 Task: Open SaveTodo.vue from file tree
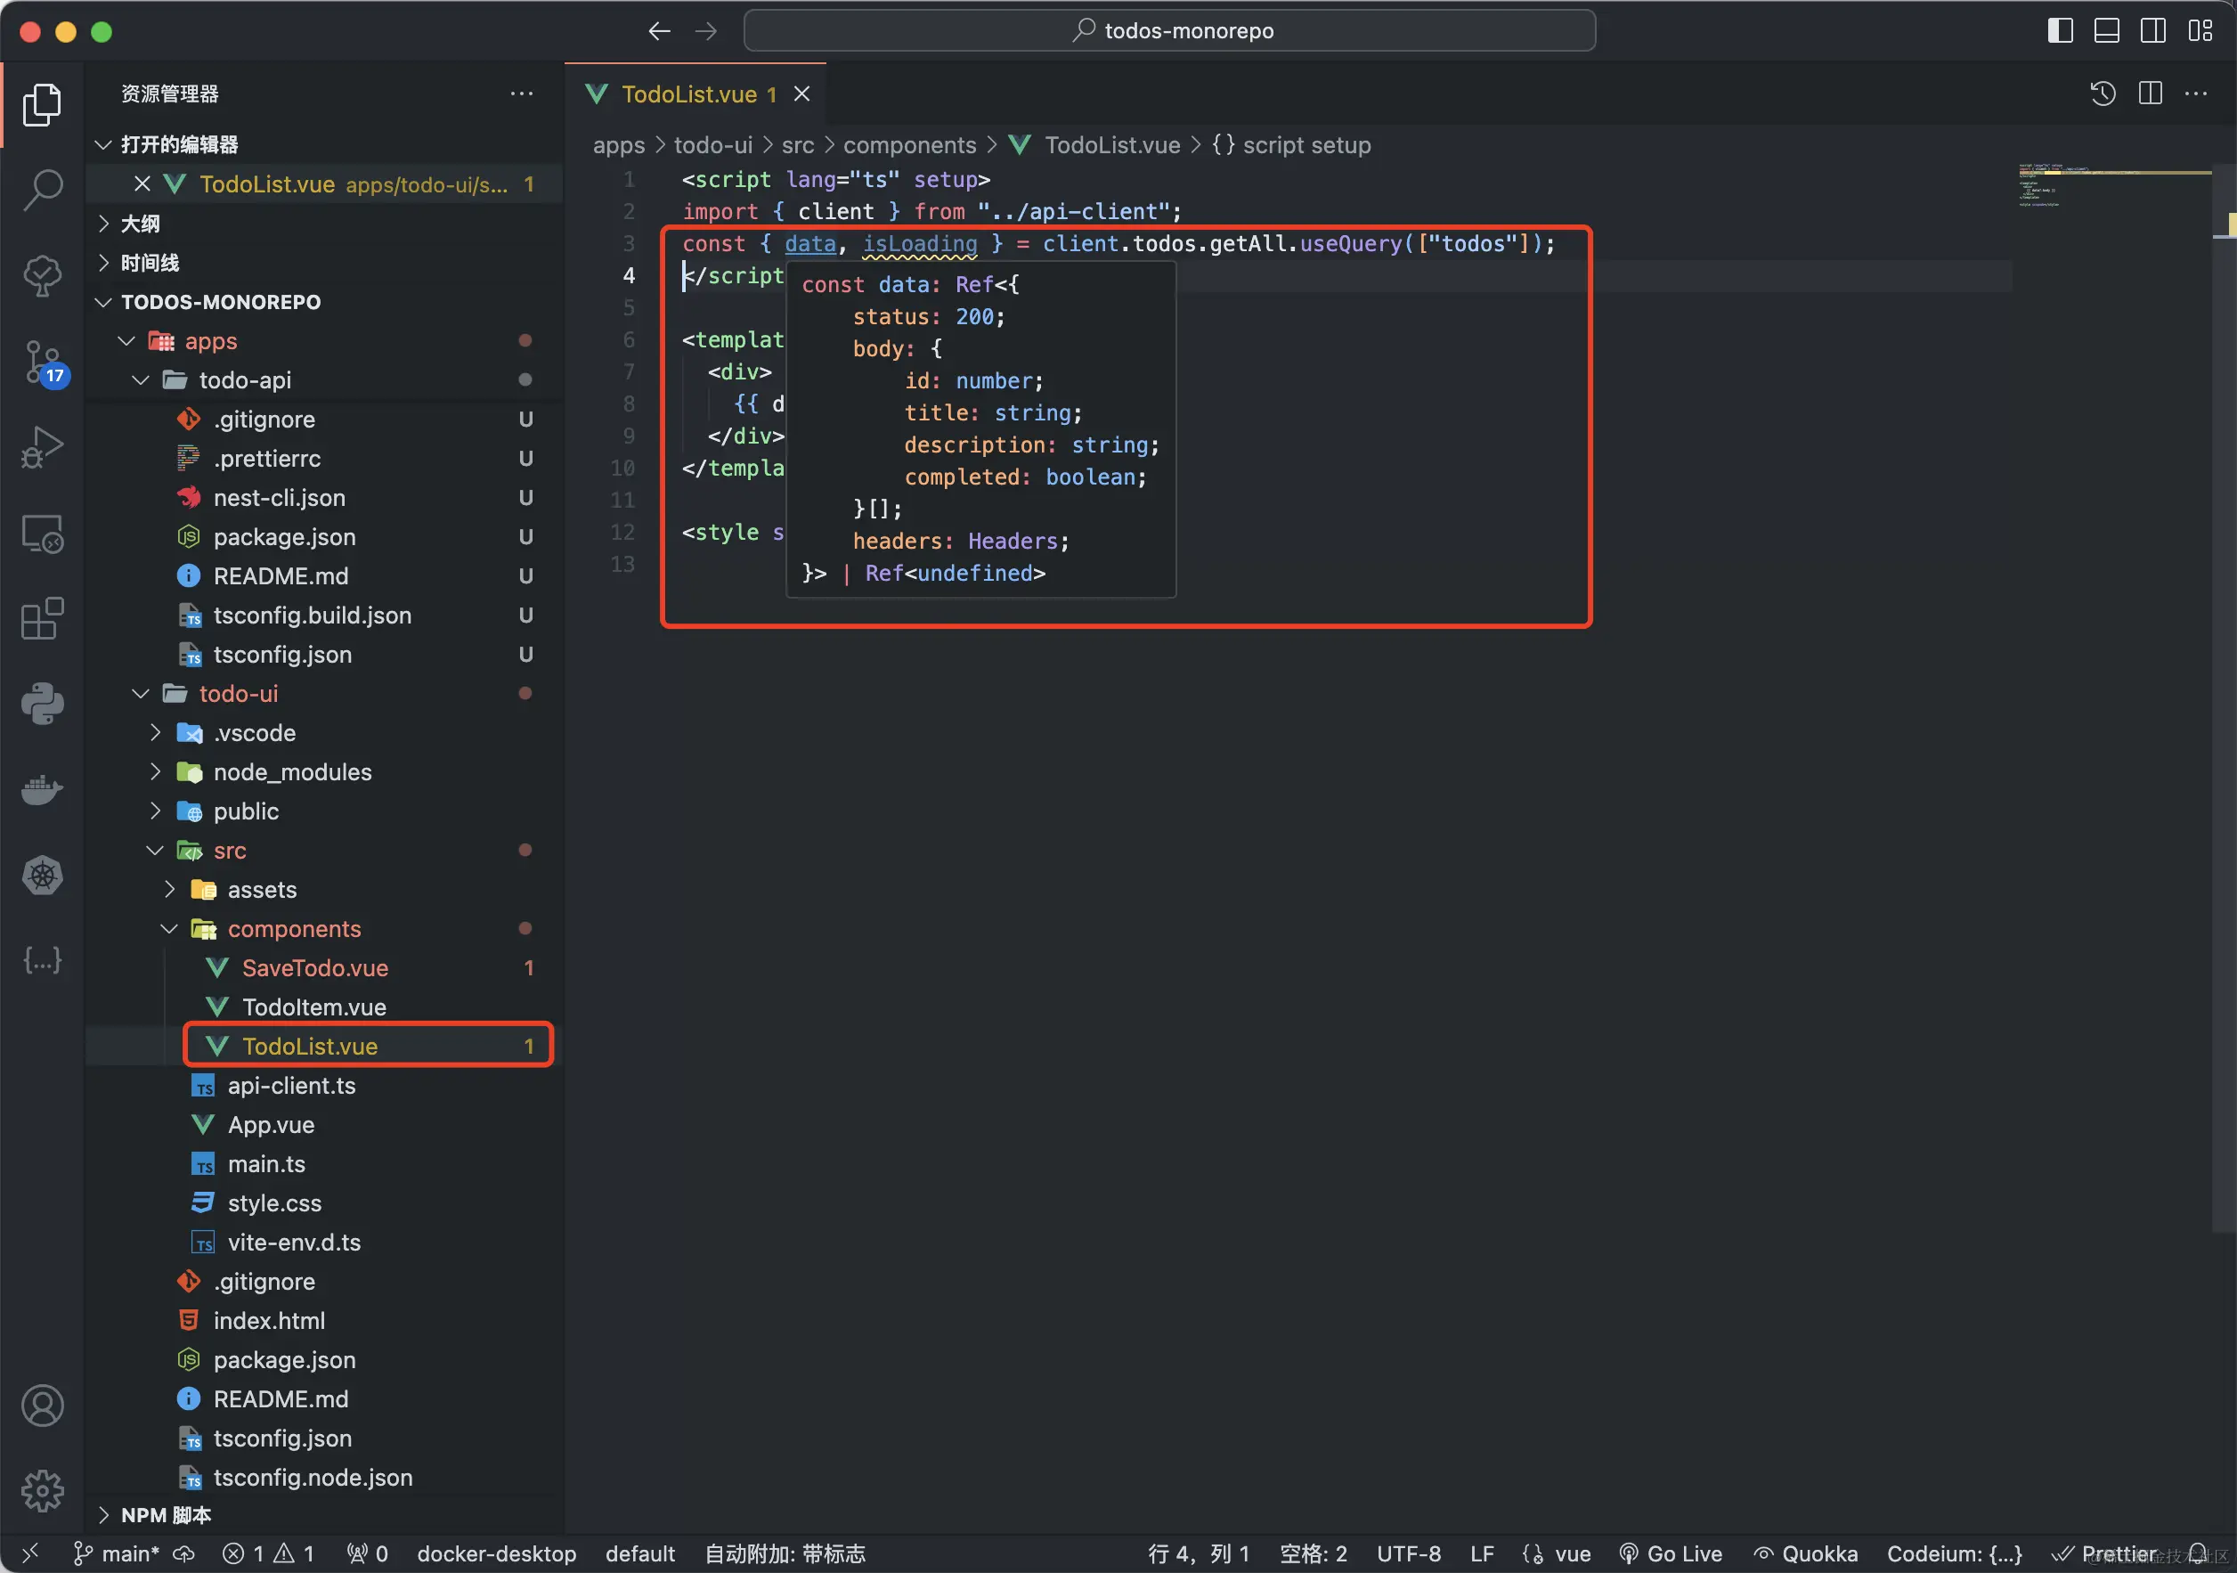(x=324, y=968)
